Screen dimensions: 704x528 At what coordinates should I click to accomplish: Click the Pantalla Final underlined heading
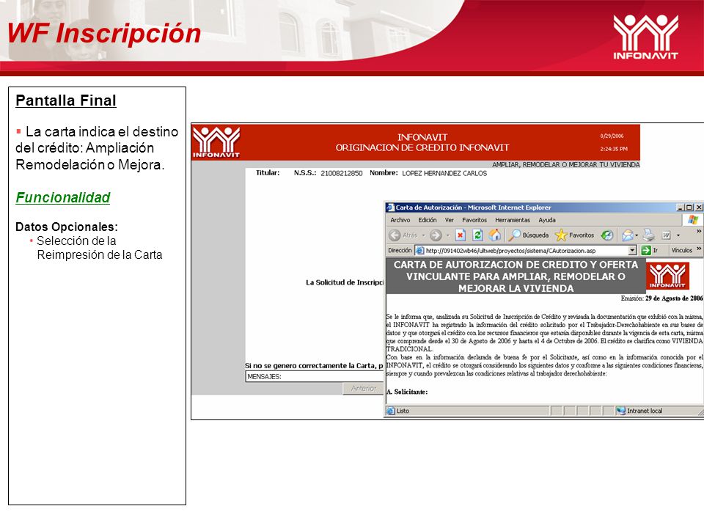66,100
